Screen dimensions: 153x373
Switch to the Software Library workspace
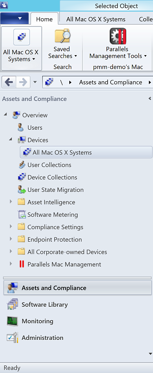click(45, 305)
